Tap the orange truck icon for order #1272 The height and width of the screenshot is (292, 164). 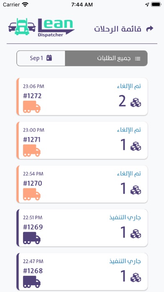[x=32, y=107]
